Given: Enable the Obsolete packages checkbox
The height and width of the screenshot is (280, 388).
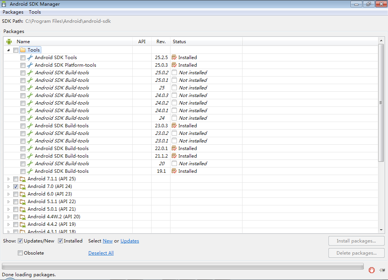Looking at the screenshot, I should tap(20, 253).
